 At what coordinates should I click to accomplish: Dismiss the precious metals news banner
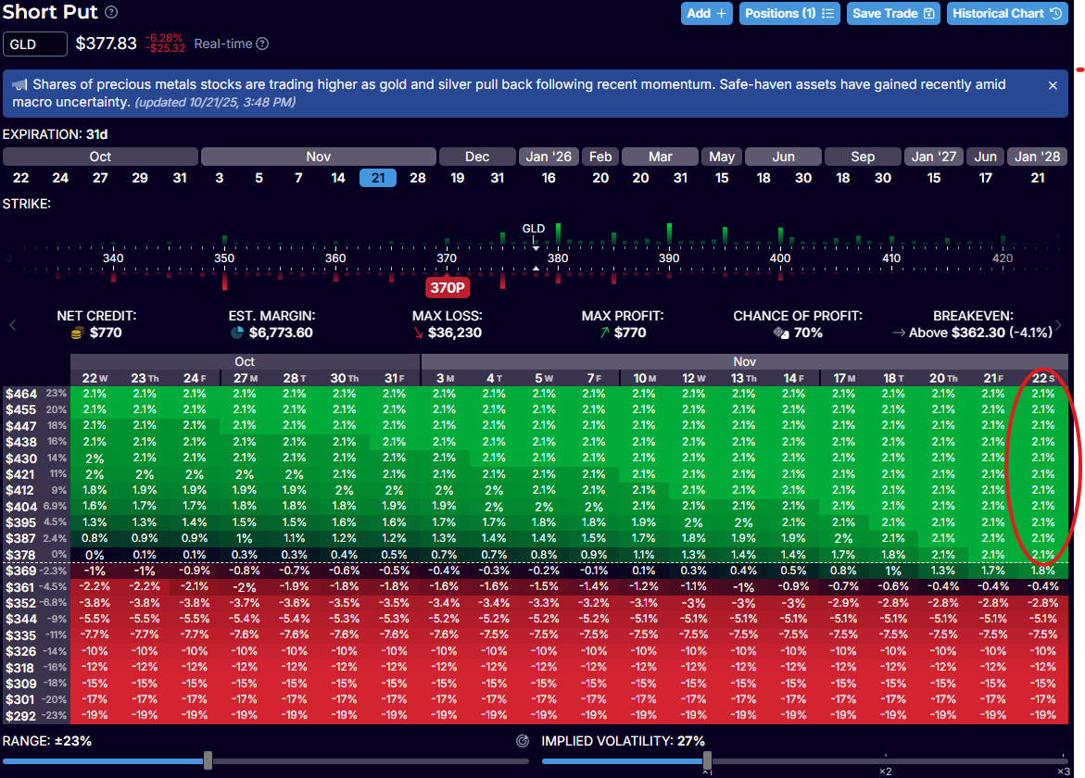[x=1053, y=84]
